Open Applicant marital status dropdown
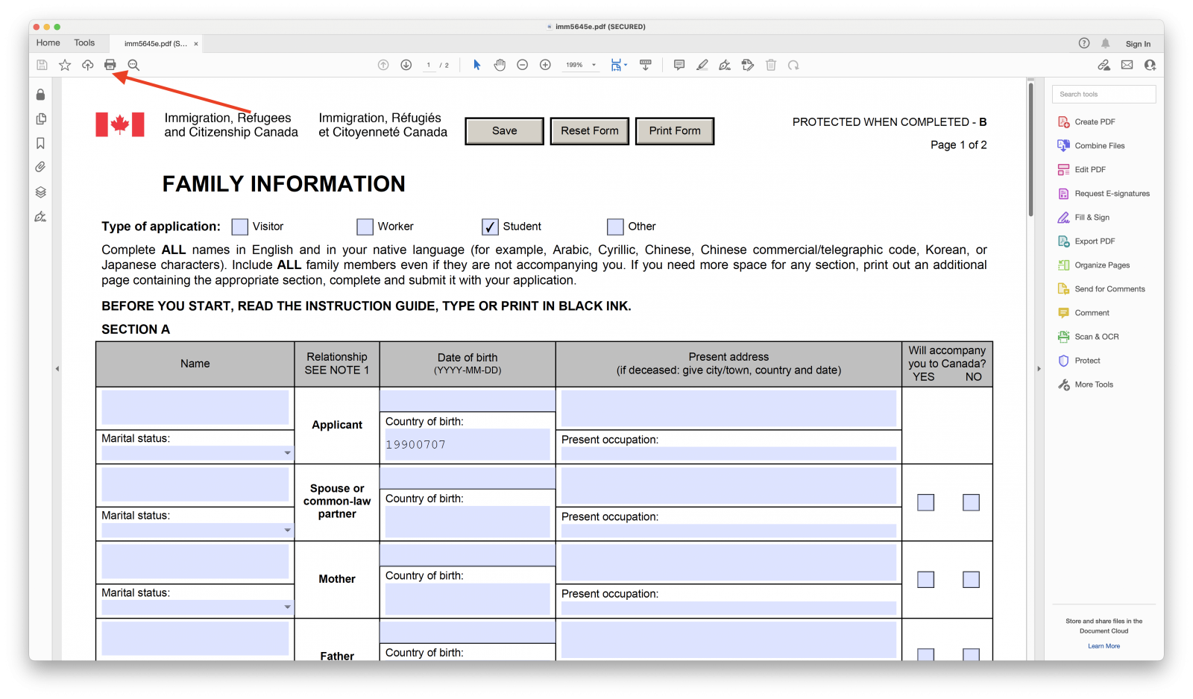The width and height of the screenshot is (1193, 699). click(287, 453)
